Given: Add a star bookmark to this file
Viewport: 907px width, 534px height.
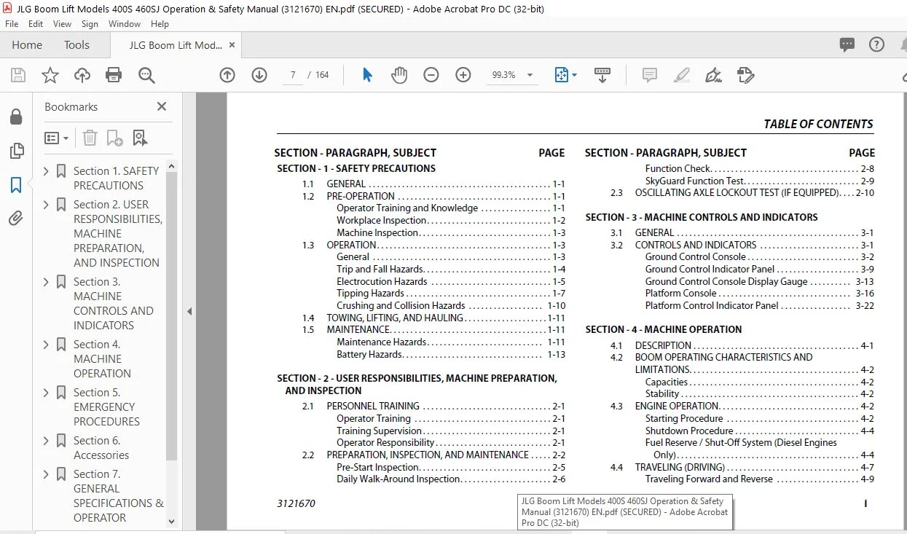Looking at the screenshot, I should tap(50, 75).
